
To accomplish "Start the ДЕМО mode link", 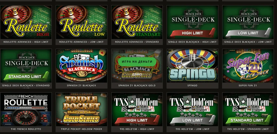I will [137, 74].
